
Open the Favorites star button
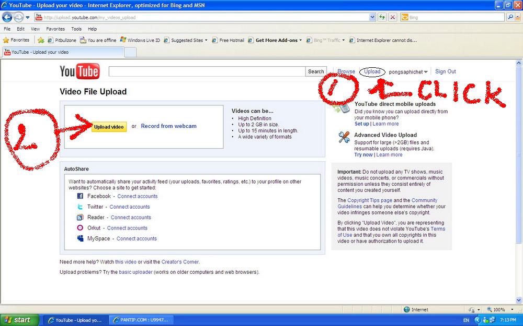[16, 40]
